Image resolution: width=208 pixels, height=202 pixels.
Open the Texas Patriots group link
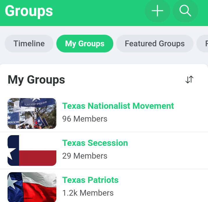tap(90, 180)
